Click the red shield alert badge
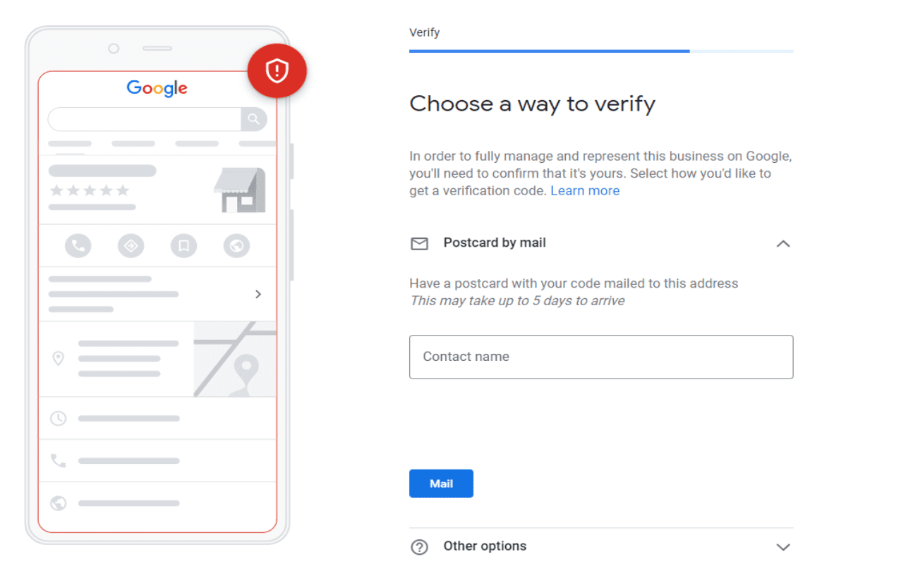Screen dimensions: 913x571 click(x=277, y=70)
